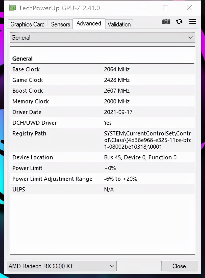Take a screenshot with the camera icon
Screen dimensions: 205x278
[166, 22]
